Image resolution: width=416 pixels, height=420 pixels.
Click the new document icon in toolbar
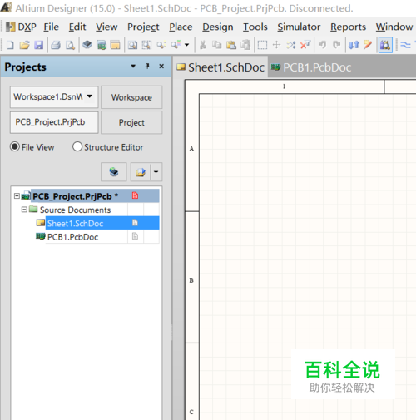(10, 45)
